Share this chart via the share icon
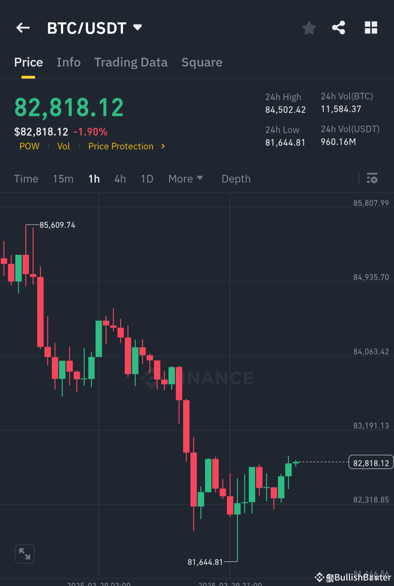 coord(339,28)
